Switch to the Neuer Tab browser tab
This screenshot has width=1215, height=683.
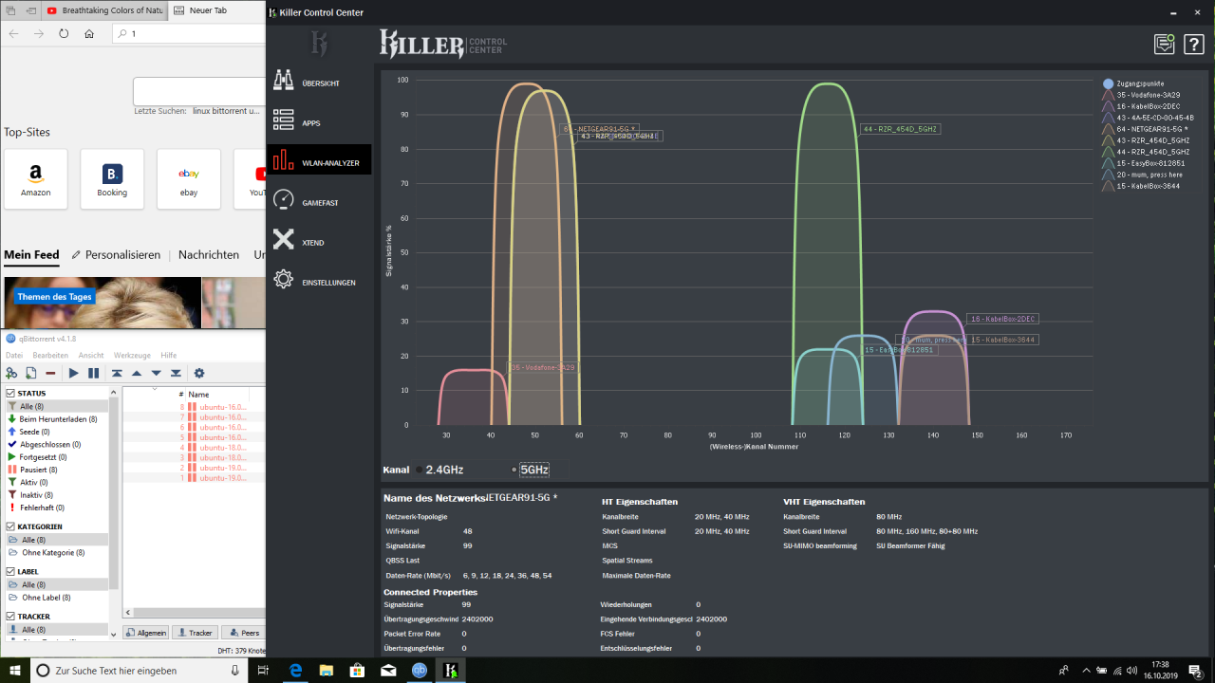217,11
